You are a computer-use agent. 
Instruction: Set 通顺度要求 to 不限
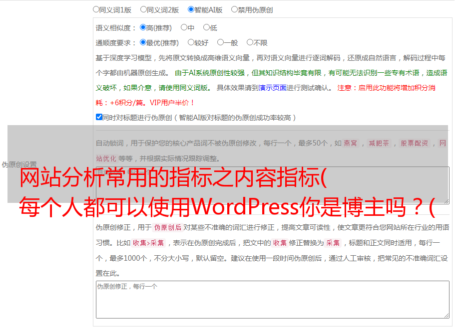coord(250,42)
